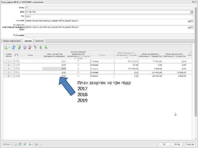
Task: Toggle additional information checkbox in row 5
Action: click(78, 76)
